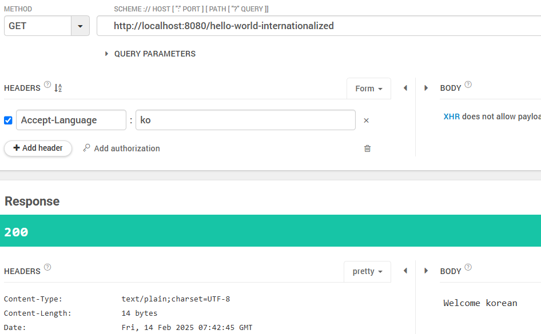Click help icon near response HEADERS
Image resolution: width=541 pixels, height=334 pixels.
(x=47, y=267)
